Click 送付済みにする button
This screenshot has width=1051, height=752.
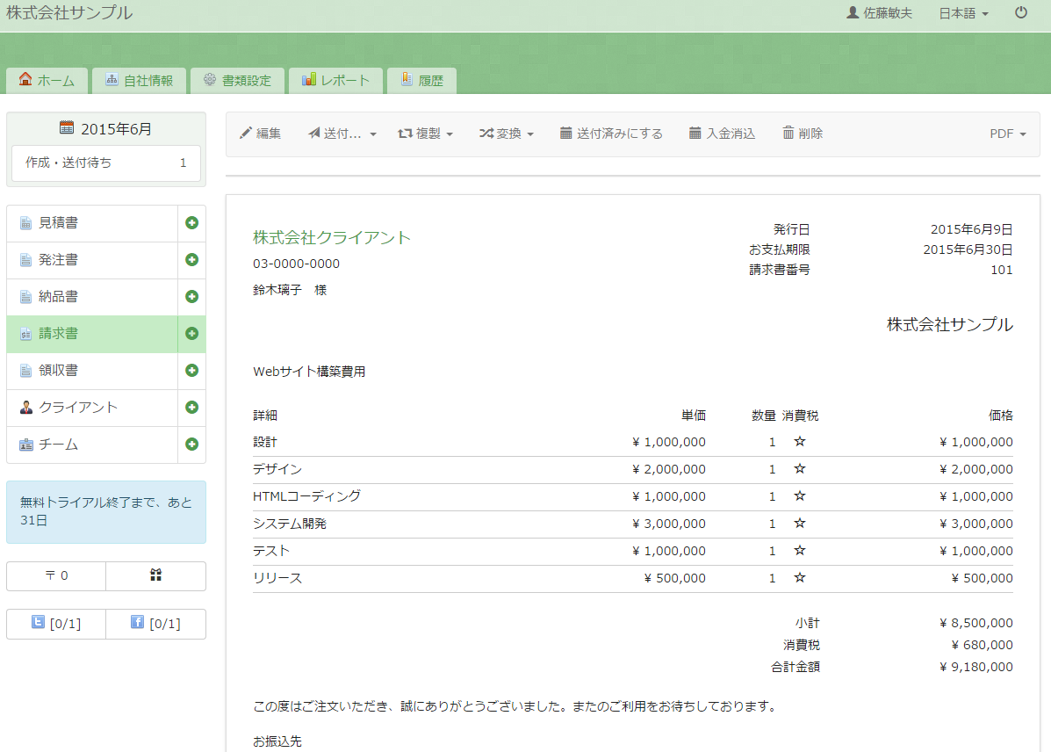coord(611,134)
